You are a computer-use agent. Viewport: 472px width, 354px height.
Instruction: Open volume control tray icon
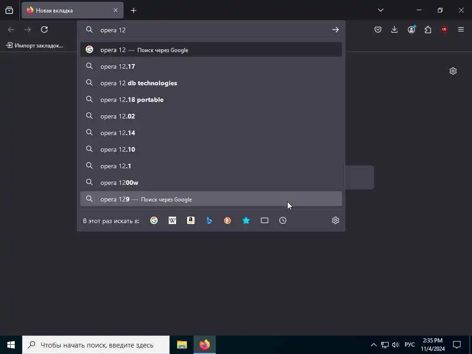(x=395, y=345)
